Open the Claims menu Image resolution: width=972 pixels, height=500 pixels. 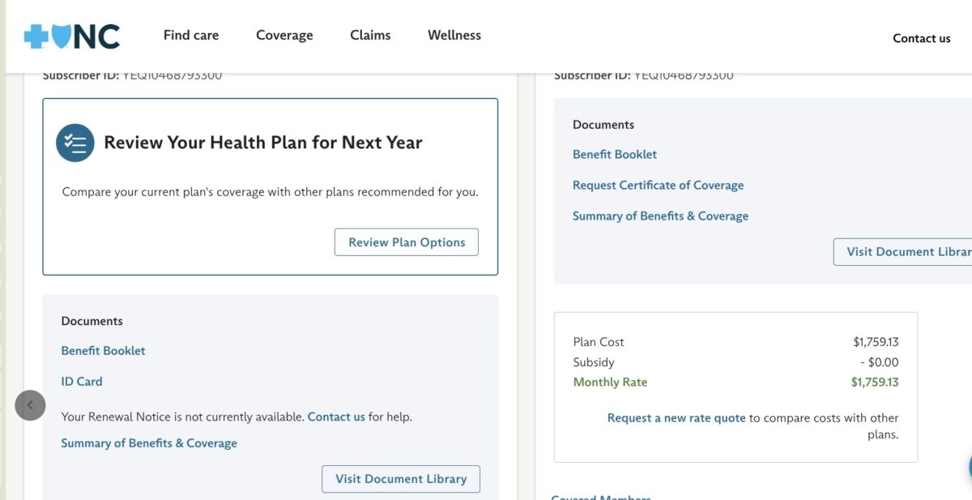pos(370,35)
